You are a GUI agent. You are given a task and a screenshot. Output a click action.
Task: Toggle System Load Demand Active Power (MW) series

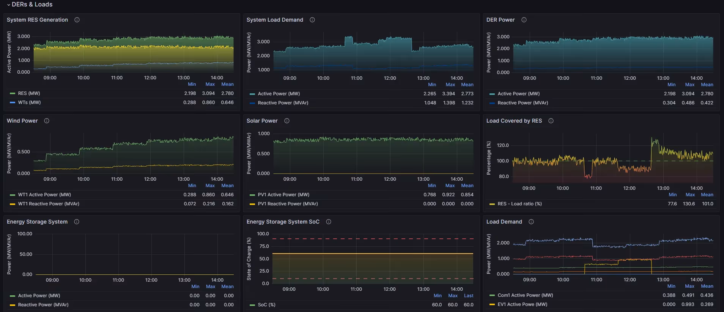pos(279,94)
